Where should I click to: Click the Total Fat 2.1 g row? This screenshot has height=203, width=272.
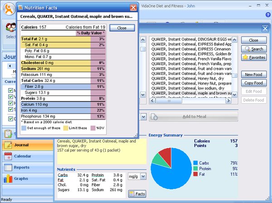63,39
